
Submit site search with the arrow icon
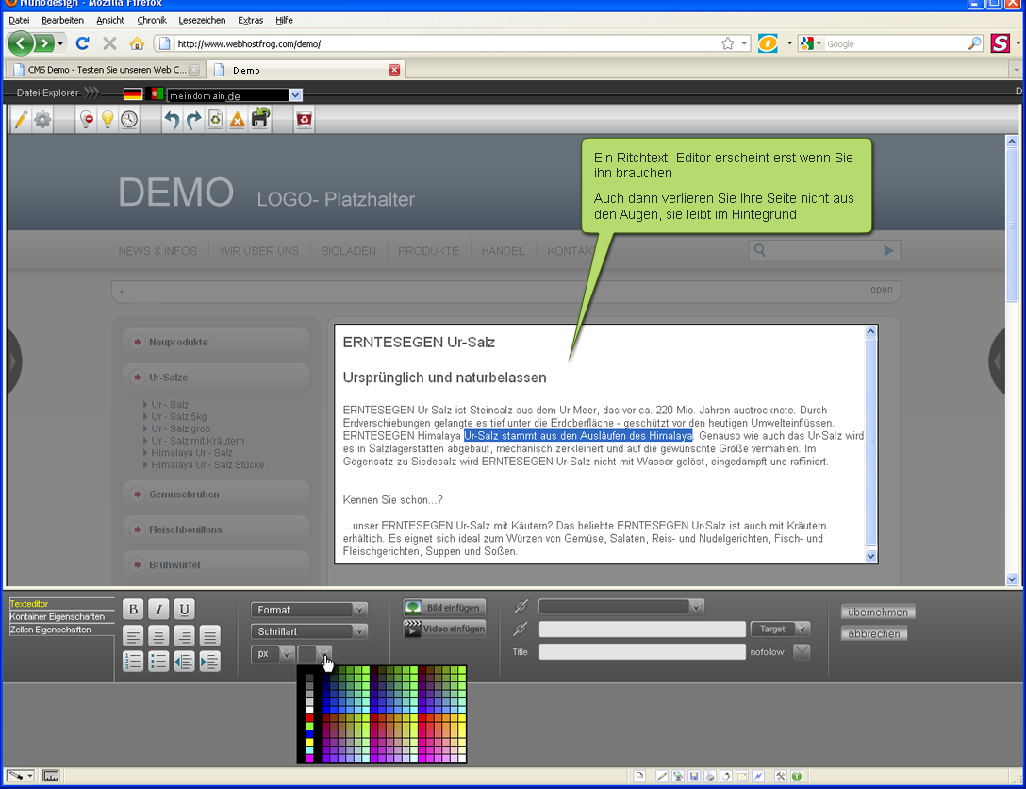click(x=888, y=250)
